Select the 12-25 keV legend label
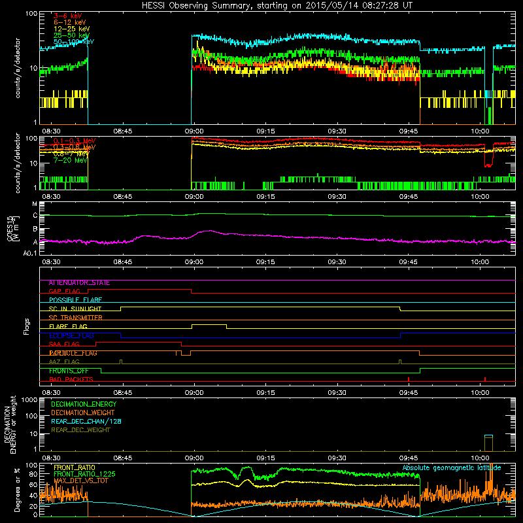Screen dimensions: 523x523 tap(71, 29)
